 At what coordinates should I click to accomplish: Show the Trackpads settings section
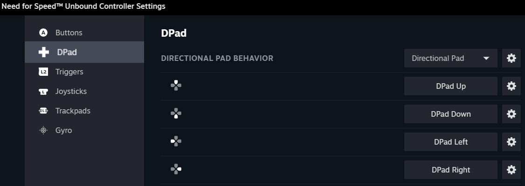click(73, 111)
